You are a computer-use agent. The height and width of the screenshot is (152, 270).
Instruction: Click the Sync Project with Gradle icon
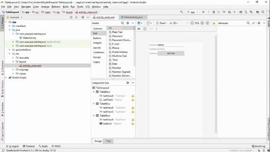tap(241, 12)
